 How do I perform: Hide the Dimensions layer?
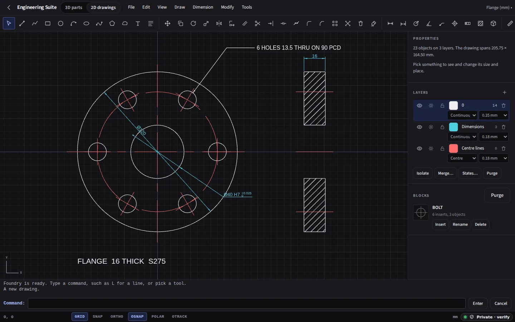(x=420, y=127)
